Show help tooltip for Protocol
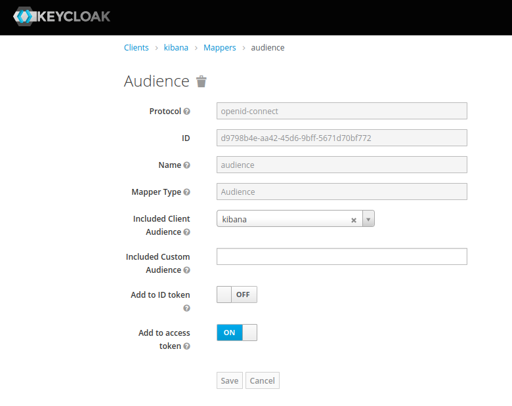 187,112
